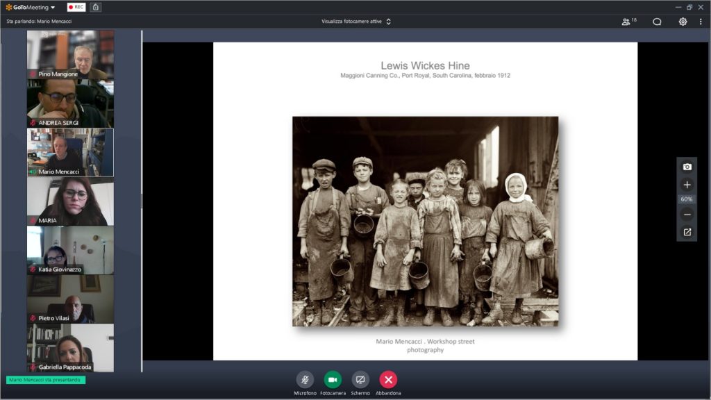Click the 60% zoom level value

tap(687, 199)
